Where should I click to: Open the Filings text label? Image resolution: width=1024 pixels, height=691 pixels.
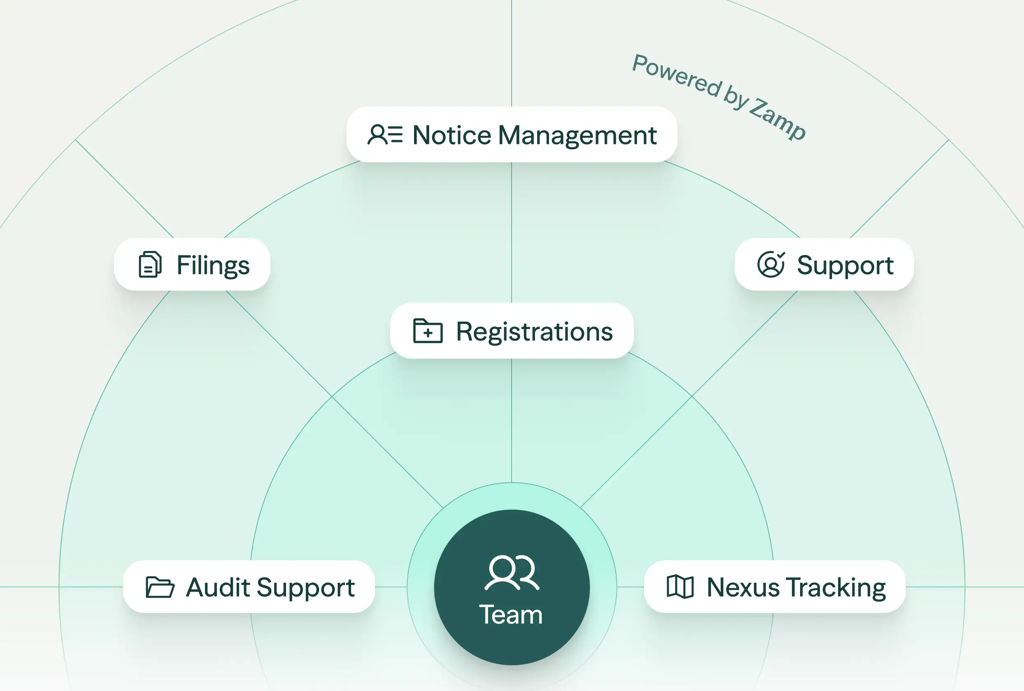point(213,265)
